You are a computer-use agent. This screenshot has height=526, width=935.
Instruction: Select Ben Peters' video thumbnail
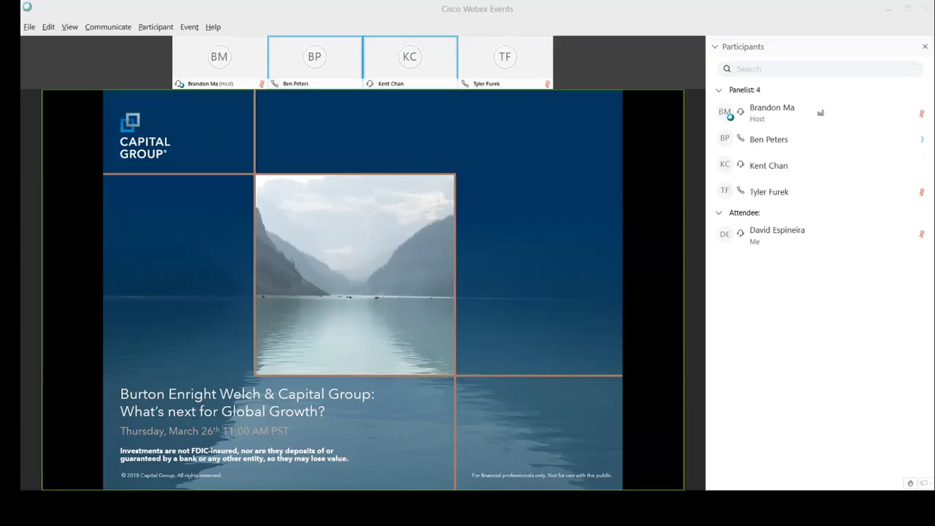tap(315, 57)
